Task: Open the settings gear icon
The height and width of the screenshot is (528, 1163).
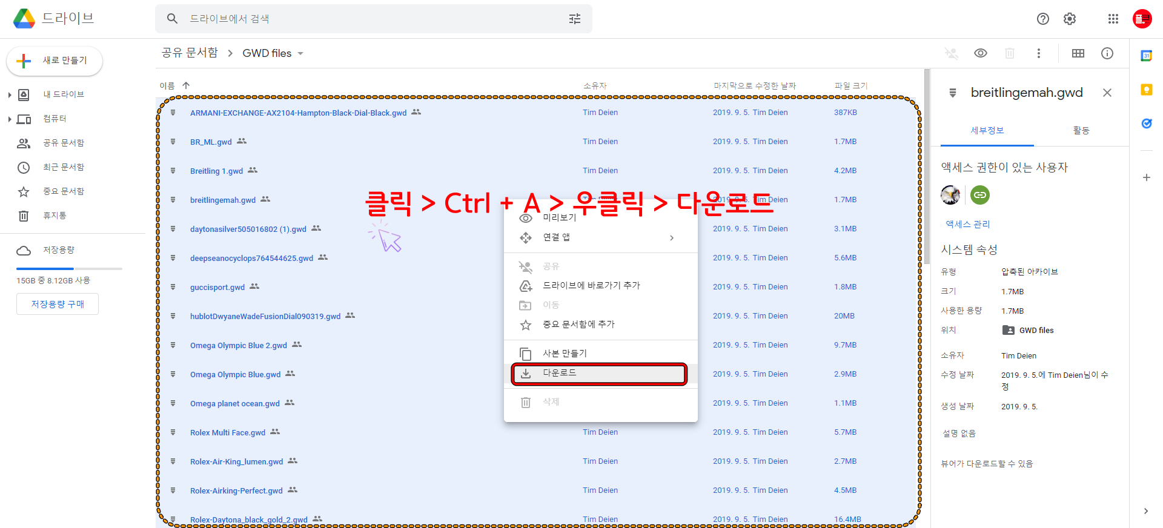Action: click(1070, 19)
